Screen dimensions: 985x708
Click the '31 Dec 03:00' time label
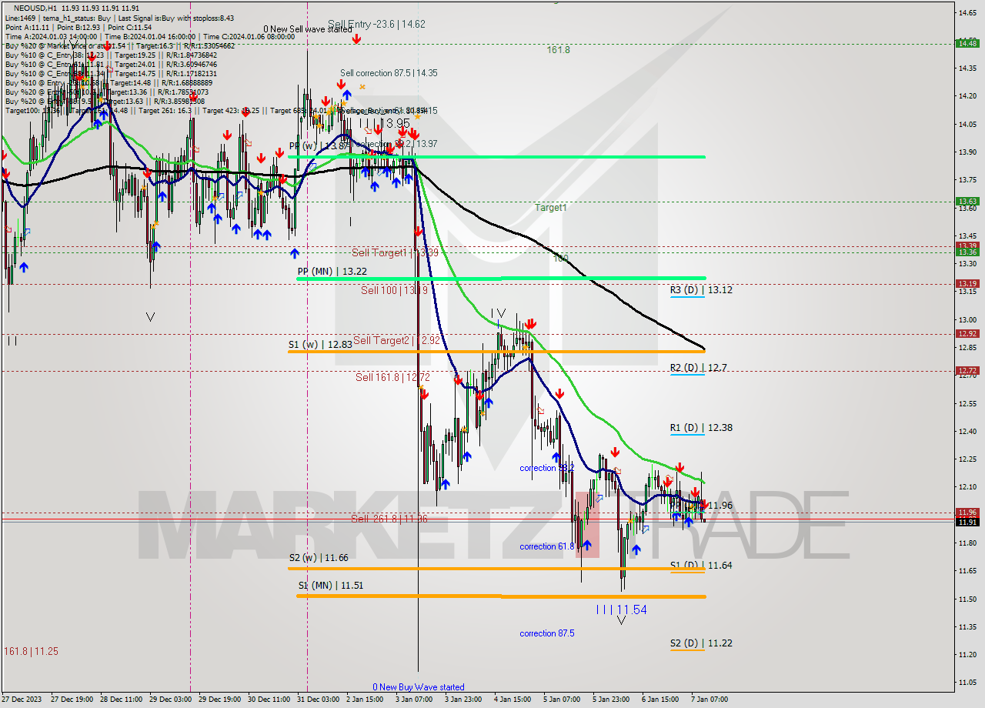click(319, 700)
